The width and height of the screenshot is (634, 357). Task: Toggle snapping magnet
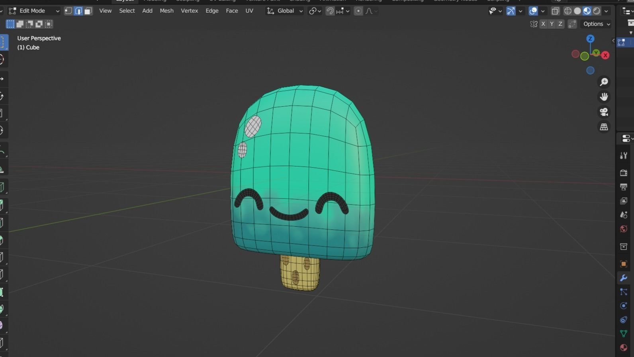click(x=330, y=11)
